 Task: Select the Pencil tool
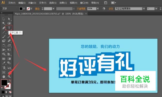click(x=9, y=36)
